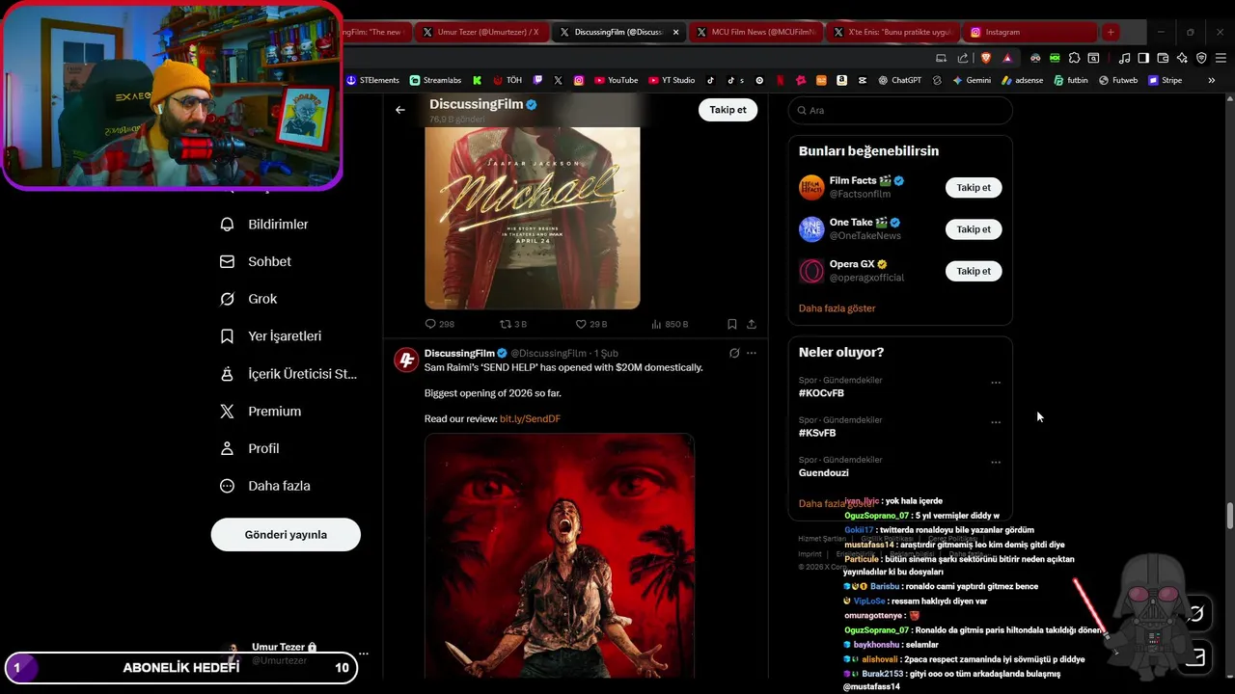The height and width of the screenshot is (694, 1235).
Task: Open YT Studio bookmark
Action: point(672,80)
